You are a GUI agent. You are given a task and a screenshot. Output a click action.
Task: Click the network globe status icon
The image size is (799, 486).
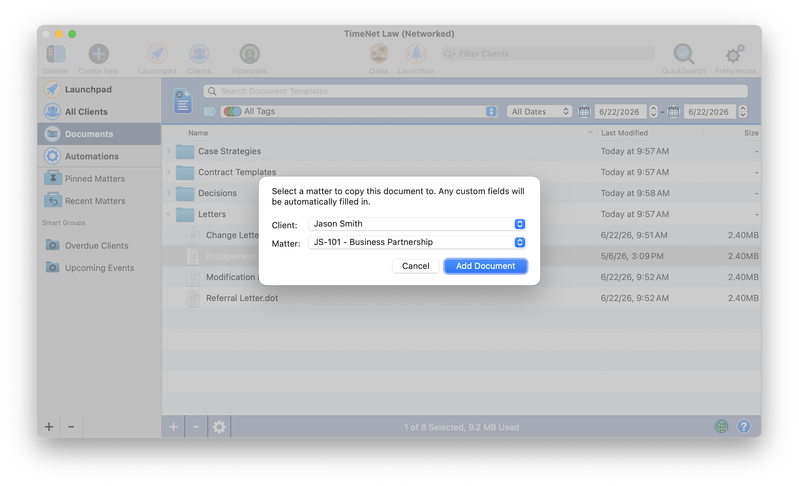click(722, 427)
